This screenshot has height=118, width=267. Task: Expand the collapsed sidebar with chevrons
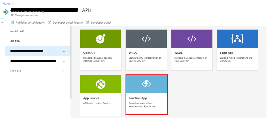2,23
